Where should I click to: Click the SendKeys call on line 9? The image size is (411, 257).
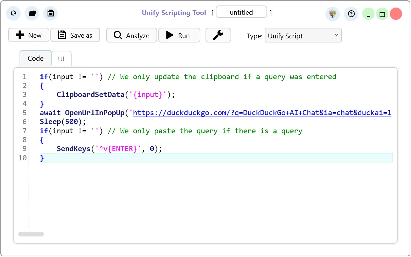[109, 149]
